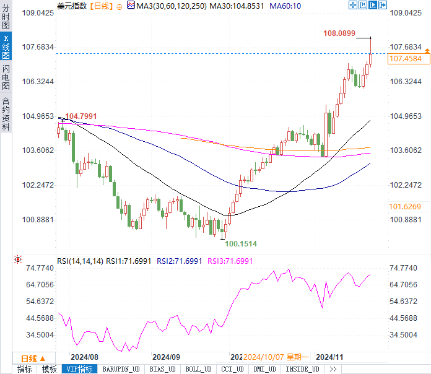431x374 pixels.
Task: Click the orange circle-plus icon beside 【日线】
Action: [x=120, y=6]
